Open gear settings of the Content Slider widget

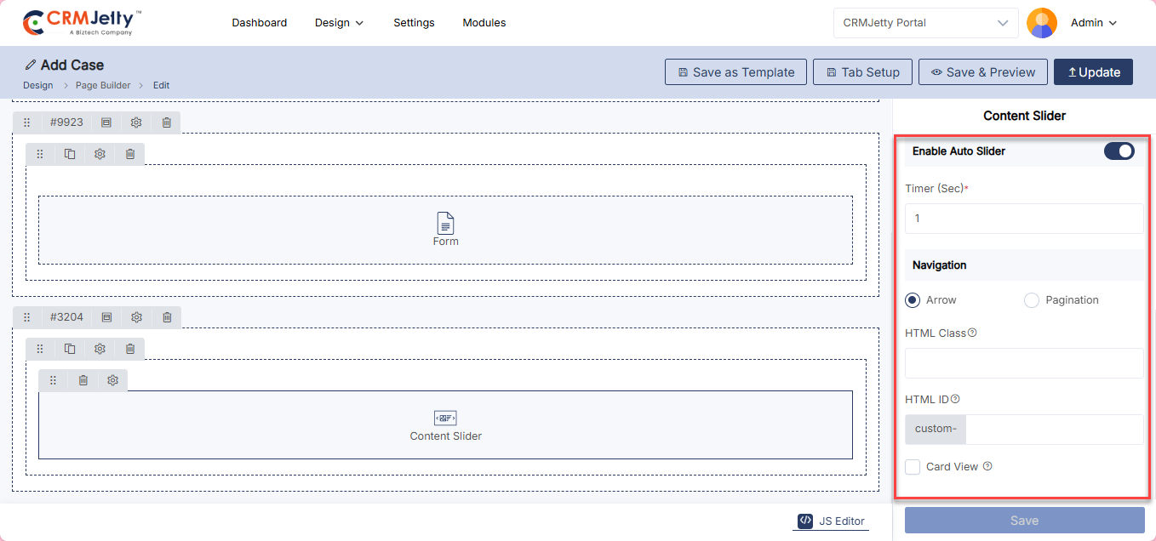[x=112, y=380]
